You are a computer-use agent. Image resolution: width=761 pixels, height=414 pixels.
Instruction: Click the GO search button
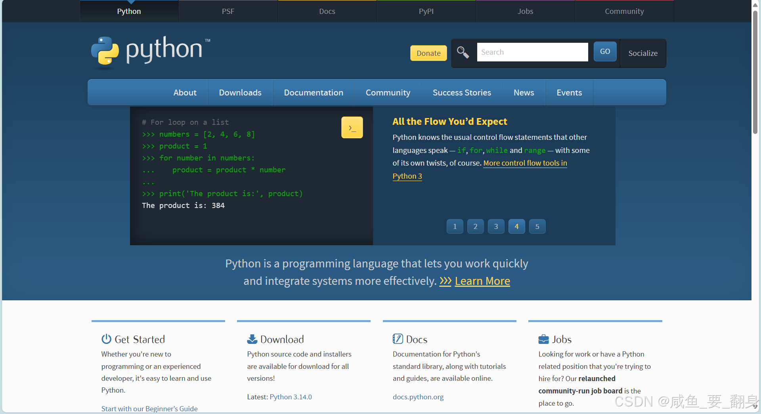pyautogui.click(x=605, y=52)
